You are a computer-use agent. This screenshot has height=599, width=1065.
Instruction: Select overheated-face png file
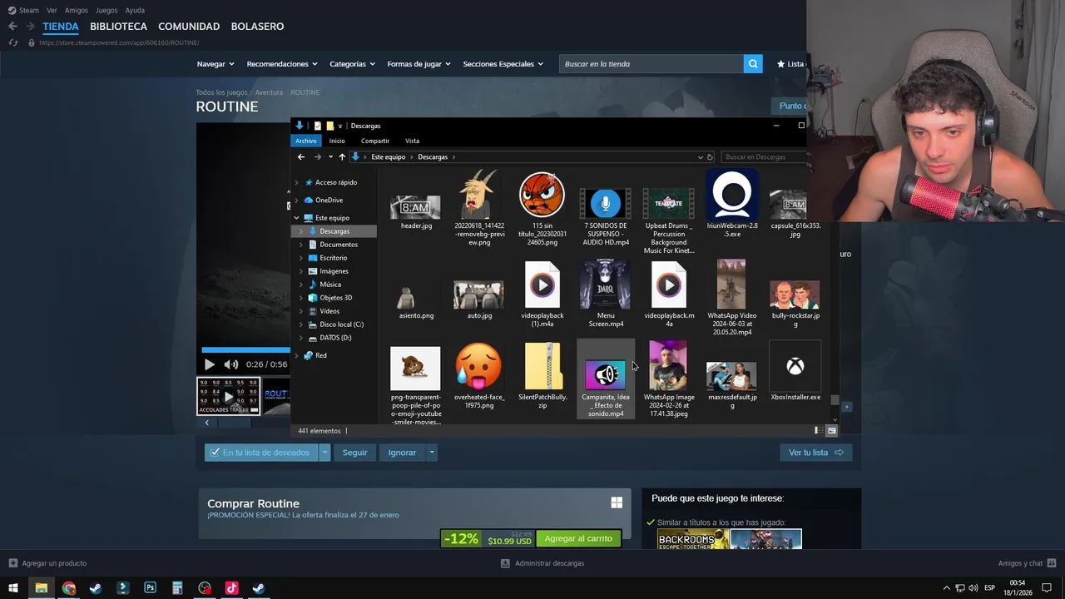pyautogui.click(x=479, y=376)
